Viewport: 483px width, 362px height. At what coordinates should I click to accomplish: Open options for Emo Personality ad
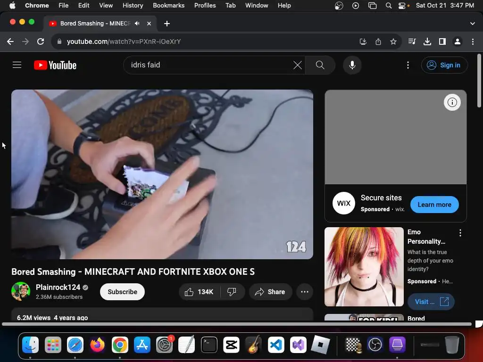pos(460,233)
